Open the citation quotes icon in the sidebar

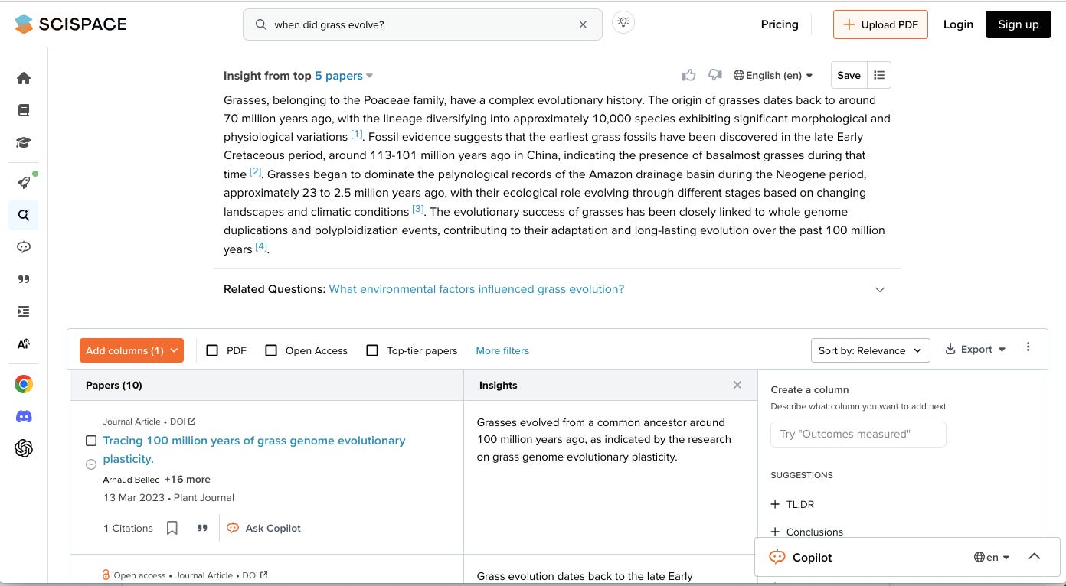coord(24,279)
